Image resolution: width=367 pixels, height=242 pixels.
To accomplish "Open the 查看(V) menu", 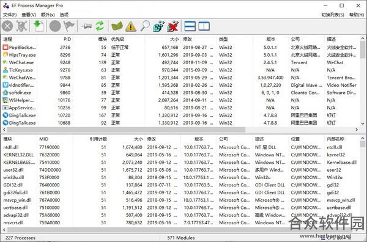I will (29, 15).
